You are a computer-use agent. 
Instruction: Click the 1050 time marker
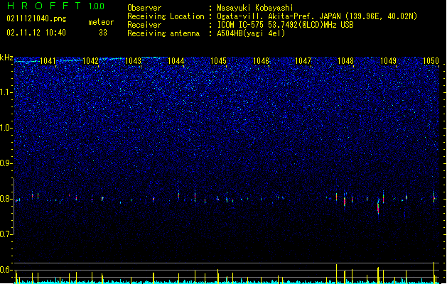(x=431, y=61)
